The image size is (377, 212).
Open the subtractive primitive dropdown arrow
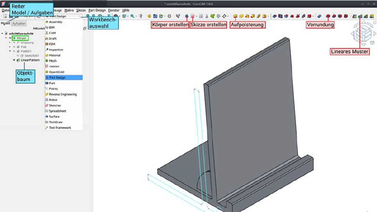(313, 16)
